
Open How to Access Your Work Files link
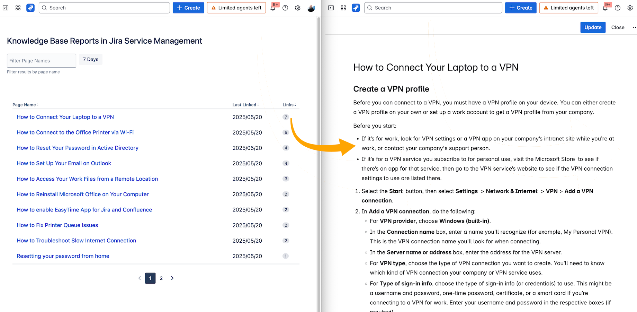coord(87,179)
